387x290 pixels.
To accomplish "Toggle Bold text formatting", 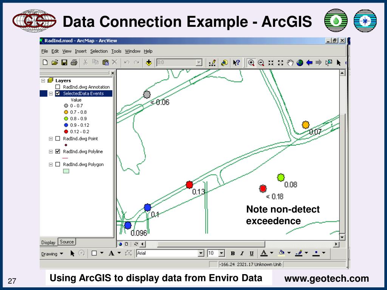I will point(232,253).
